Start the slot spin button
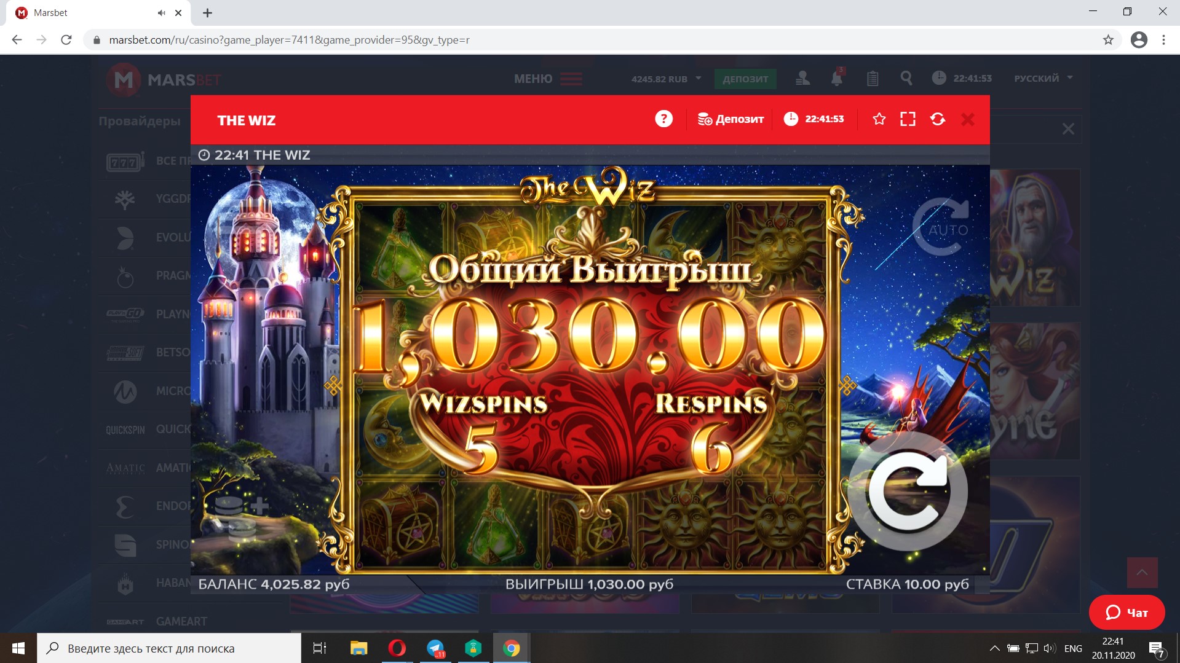The width and height of the screenshot is (1180, 663). coord(908,491)
